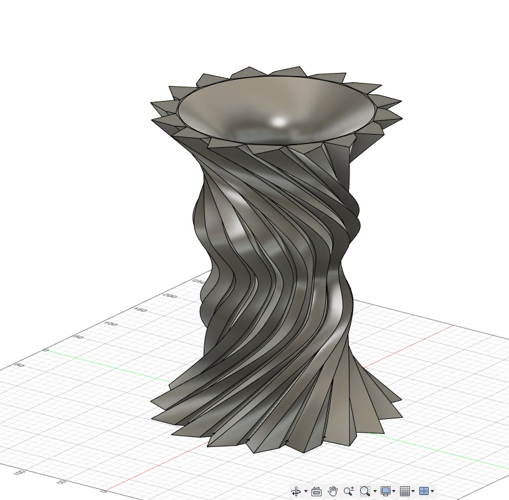This screenshot has height=500, width=509.
Task: Expand the Orbit tool dropdown arrow
Action: point(305,491)
